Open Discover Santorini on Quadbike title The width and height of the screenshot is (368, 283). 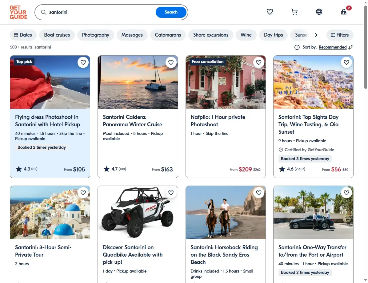coord(133,255)
